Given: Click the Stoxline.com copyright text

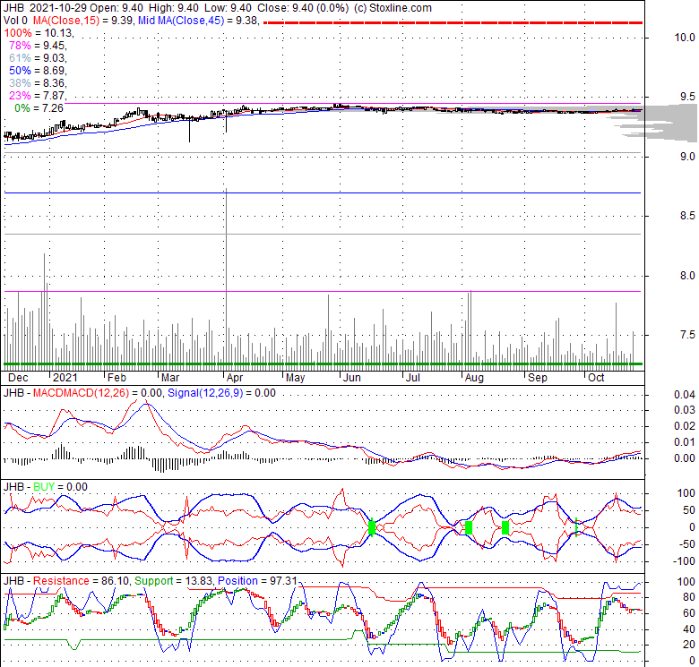Looking at the screenshot, I should point(393,7).
